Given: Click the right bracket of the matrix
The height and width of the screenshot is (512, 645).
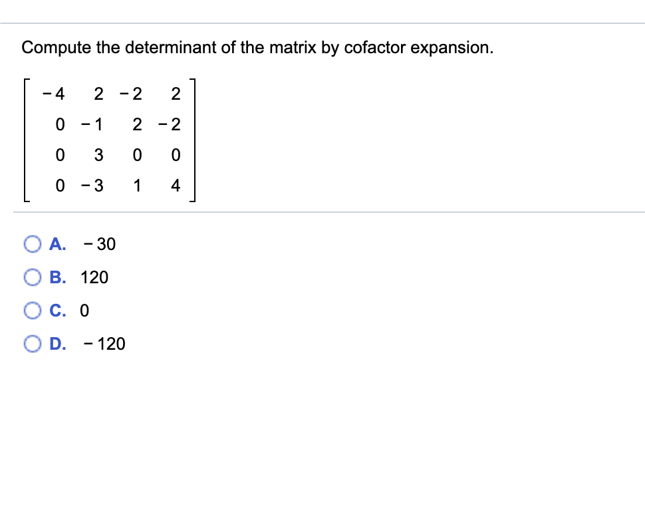Looking at the screenshot, I should pyautogui.click(x=192, y=140).
